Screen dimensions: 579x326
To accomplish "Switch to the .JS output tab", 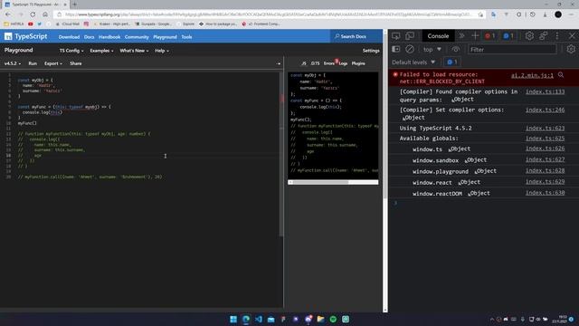I will point(304,63).
